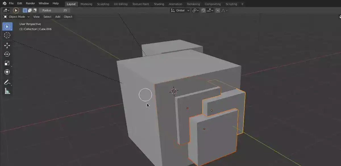
Task: Switch to the Compositing workspace tab
Action: tap(213, 4)
